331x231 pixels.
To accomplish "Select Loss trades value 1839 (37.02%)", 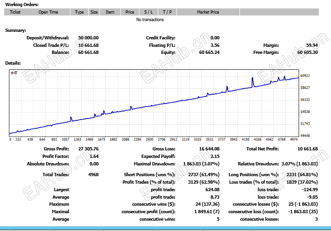I will point(302,182).
